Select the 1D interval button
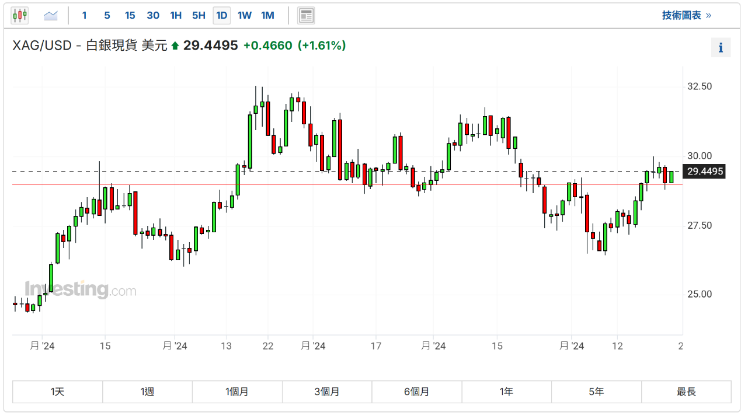 tap(222, 16)
